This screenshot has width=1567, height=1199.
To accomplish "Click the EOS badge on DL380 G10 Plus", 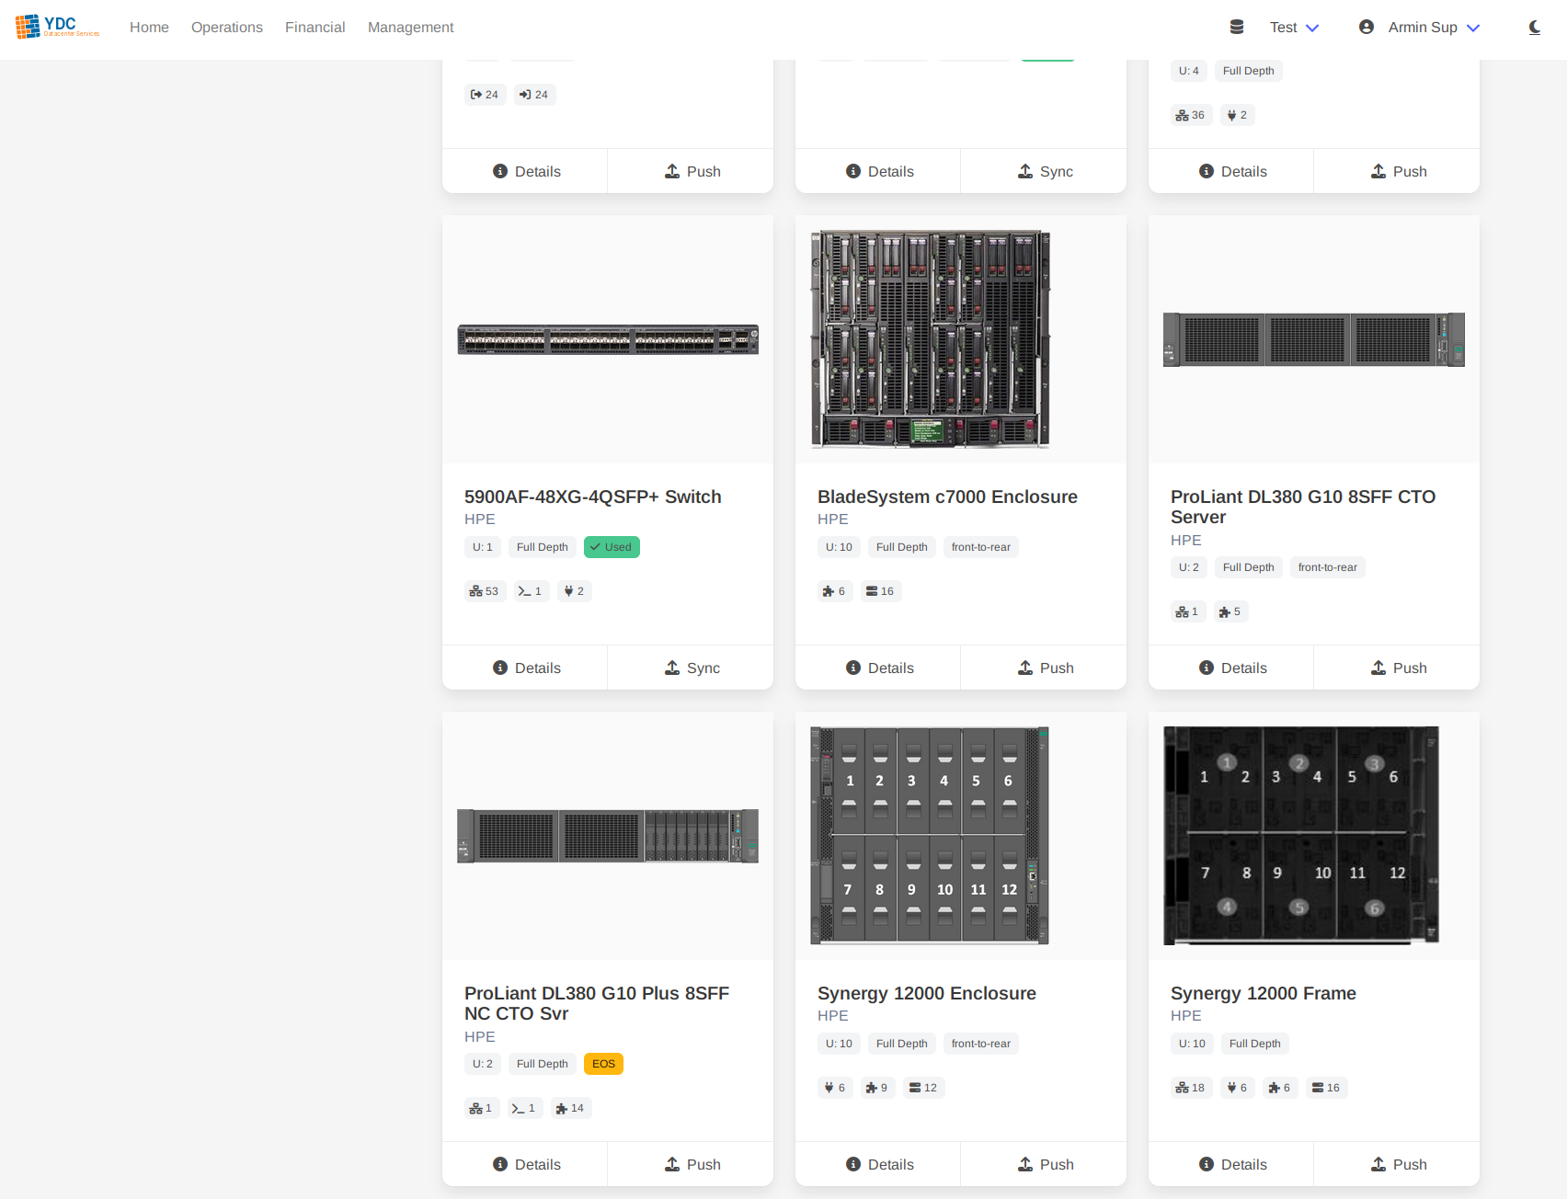I will [x=603, y=1064].
